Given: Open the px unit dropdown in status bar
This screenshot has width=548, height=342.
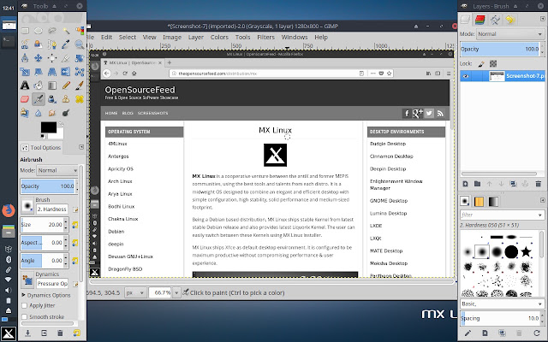Looking at the screenshot, I should point(135,292).
